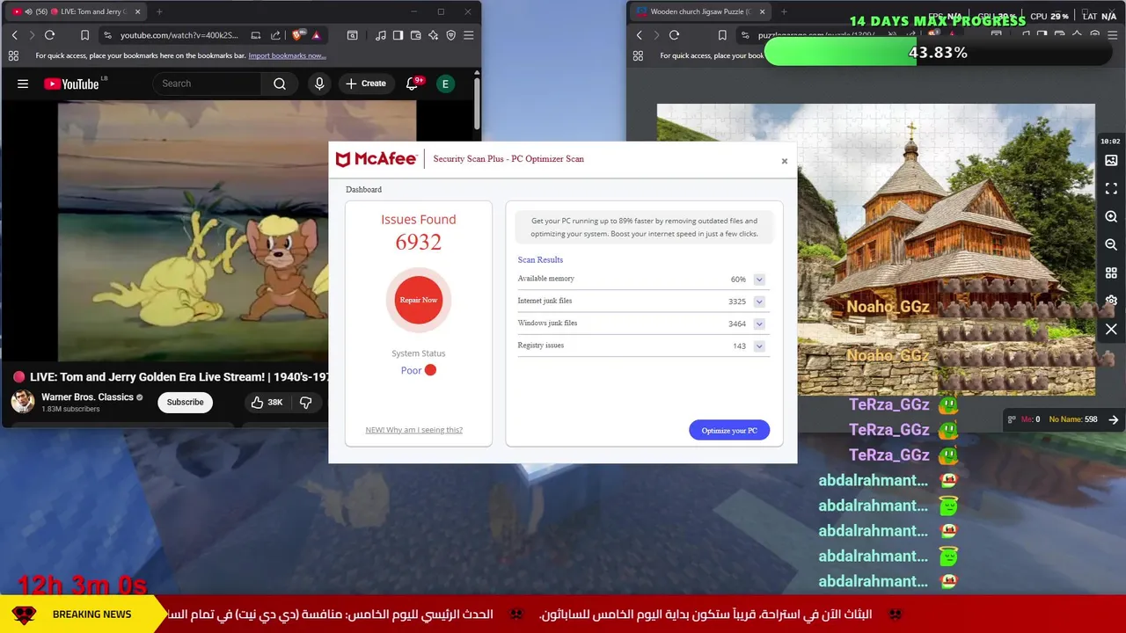The width and height of the screenshot is (1126, 633).
Task: Open Brave Wallet icon in YouTube window
Action: (x=415, y=35)
